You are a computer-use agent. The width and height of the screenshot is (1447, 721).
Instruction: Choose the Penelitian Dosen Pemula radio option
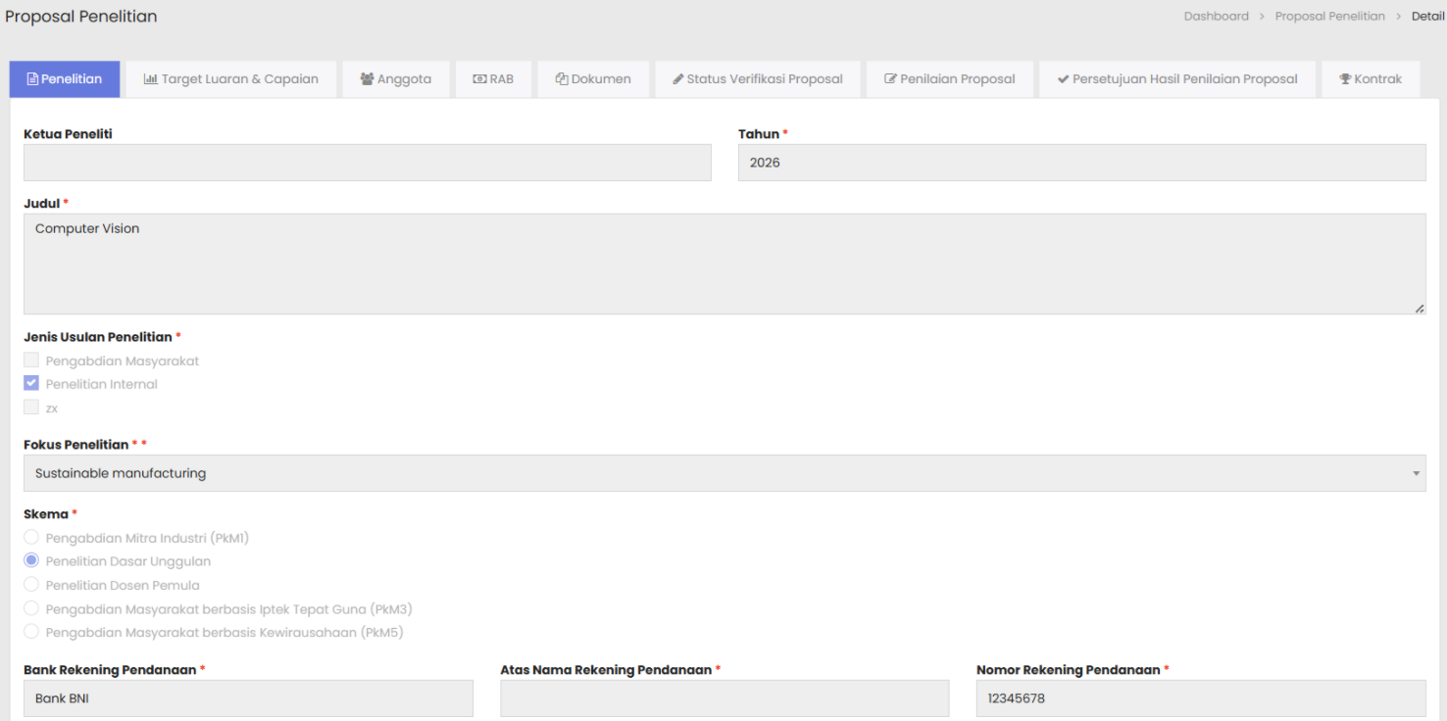coord(31,585)
